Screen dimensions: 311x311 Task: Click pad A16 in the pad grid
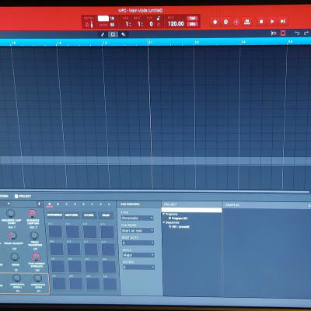tap(107, 232)
